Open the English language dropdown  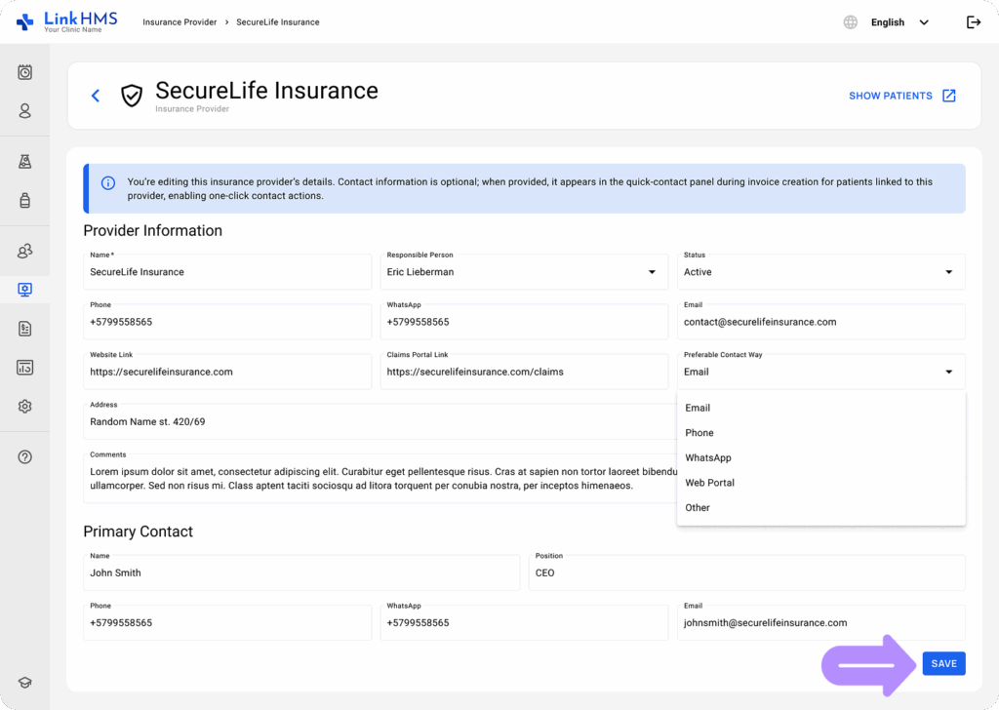coord(899,22)
